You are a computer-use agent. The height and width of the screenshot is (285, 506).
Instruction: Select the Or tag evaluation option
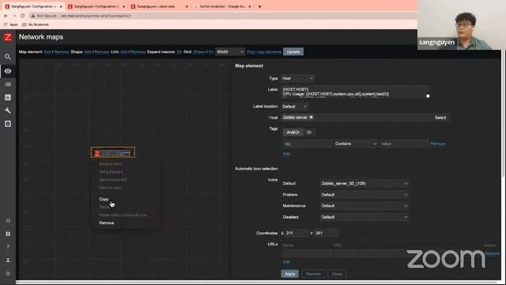[309, 132]
